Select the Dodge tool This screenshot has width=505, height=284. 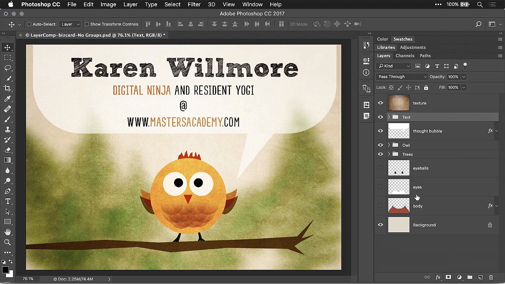[x=7, y=181]
